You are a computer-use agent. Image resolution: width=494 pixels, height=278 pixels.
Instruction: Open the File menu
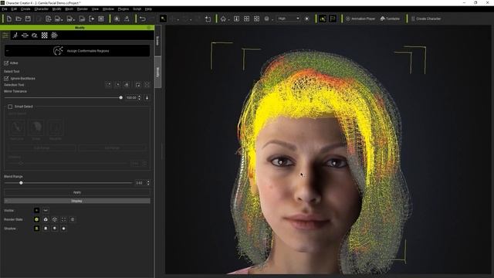coord(5,9)
